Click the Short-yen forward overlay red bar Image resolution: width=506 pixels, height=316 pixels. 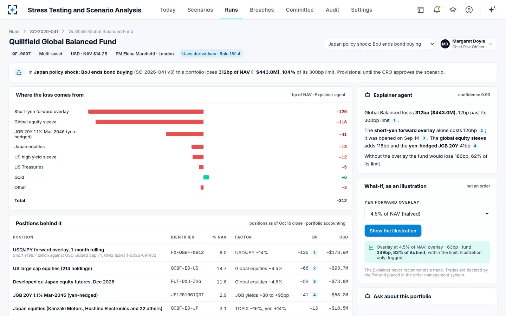point(146,112)
